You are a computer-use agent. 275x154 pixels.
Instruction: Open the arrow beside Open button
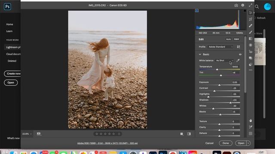pos(248,143)
